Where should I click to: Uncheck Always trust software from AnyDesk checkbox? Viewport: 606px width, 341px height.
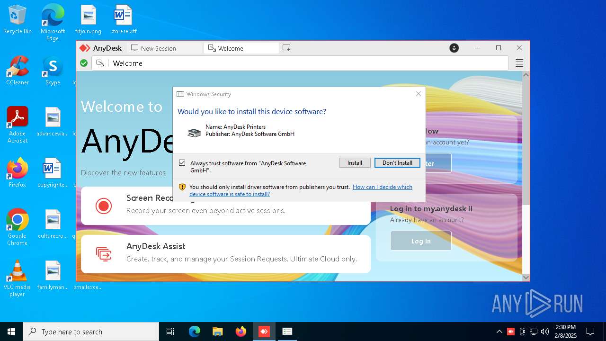pyautogui.click(x=182, y=163)
